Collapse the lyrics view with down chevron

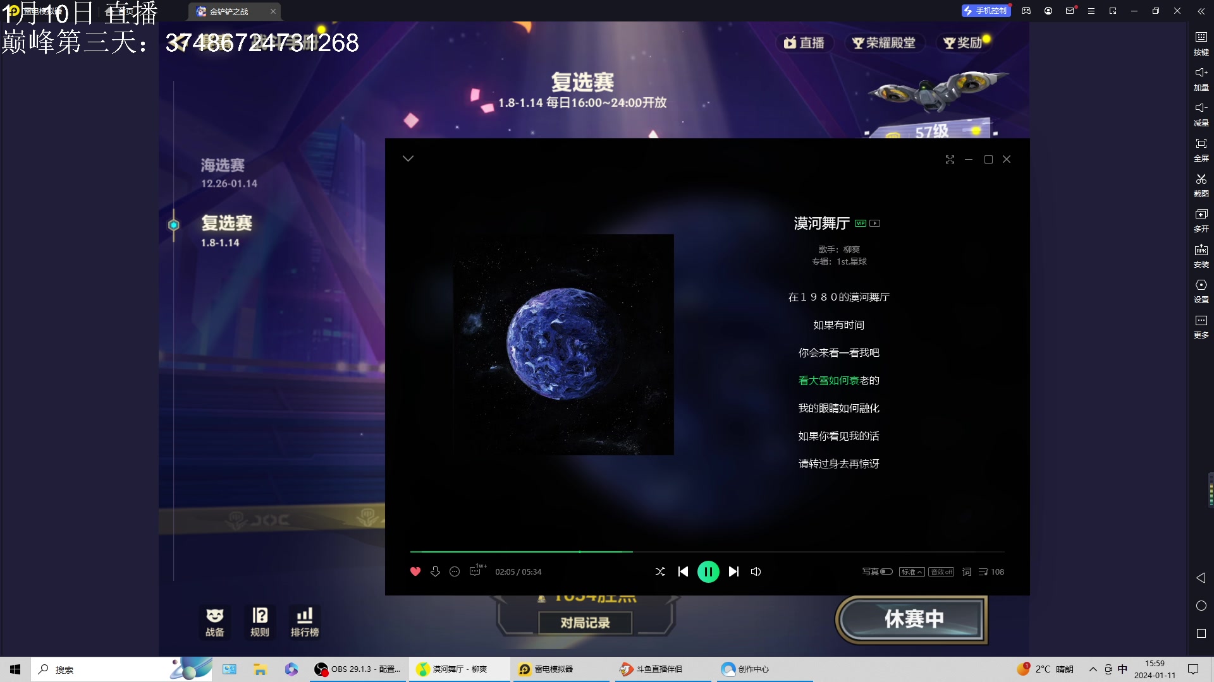[408, 159]
